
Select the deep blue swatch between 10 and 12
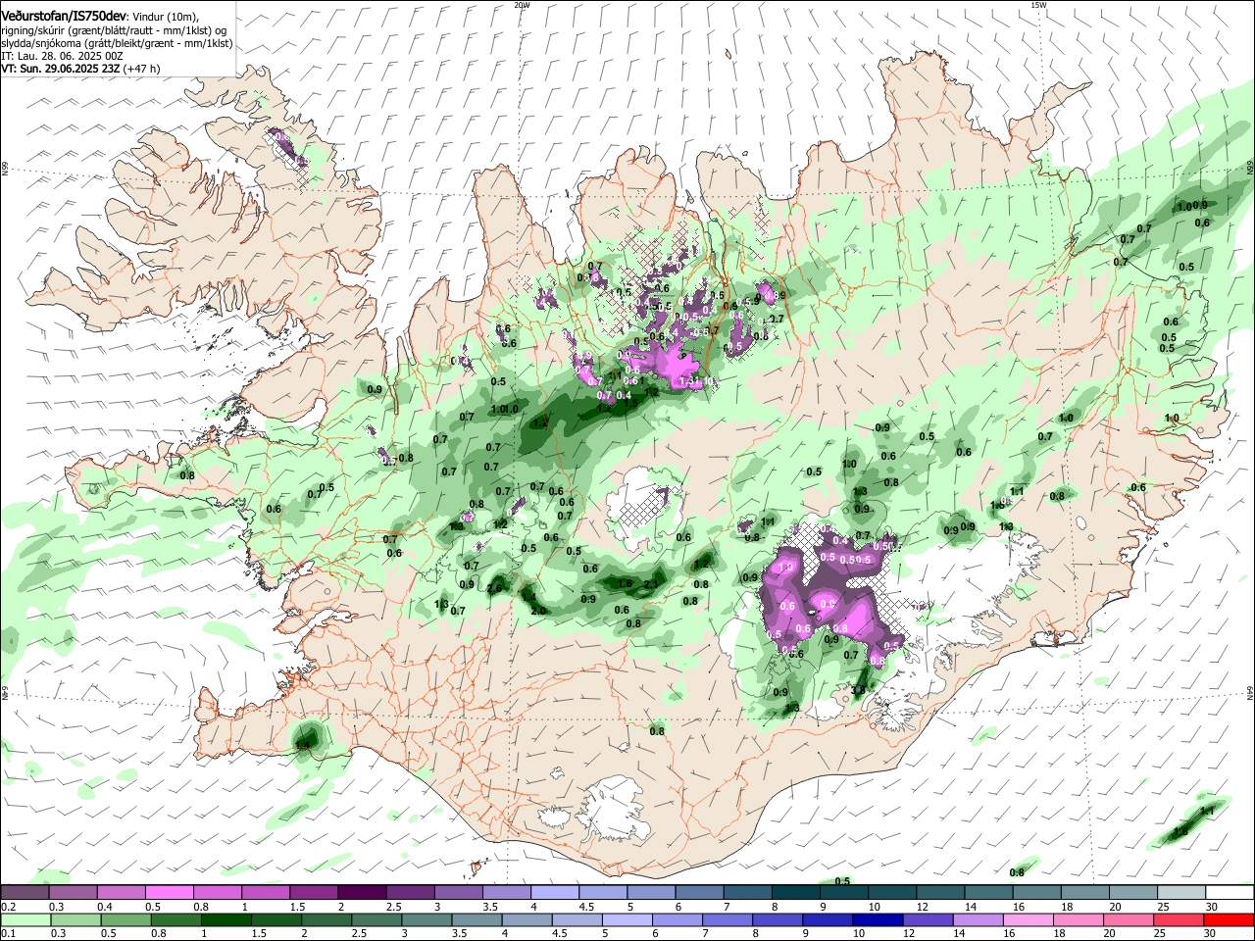879,919
